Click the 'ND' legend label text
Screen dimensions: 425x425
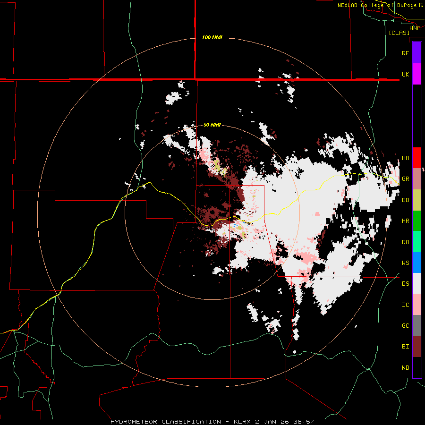405,368
